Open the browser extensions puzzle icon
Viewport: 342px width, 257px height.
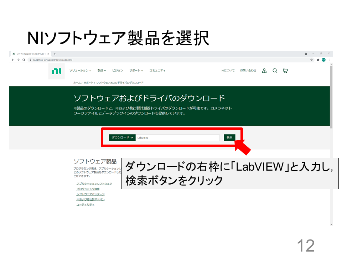tap(318, 60)
